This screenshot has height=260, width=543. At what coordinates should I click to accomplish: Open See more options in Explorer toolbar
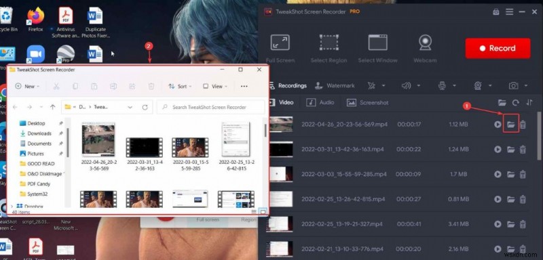pyautogui.click(x=244, y=86)
